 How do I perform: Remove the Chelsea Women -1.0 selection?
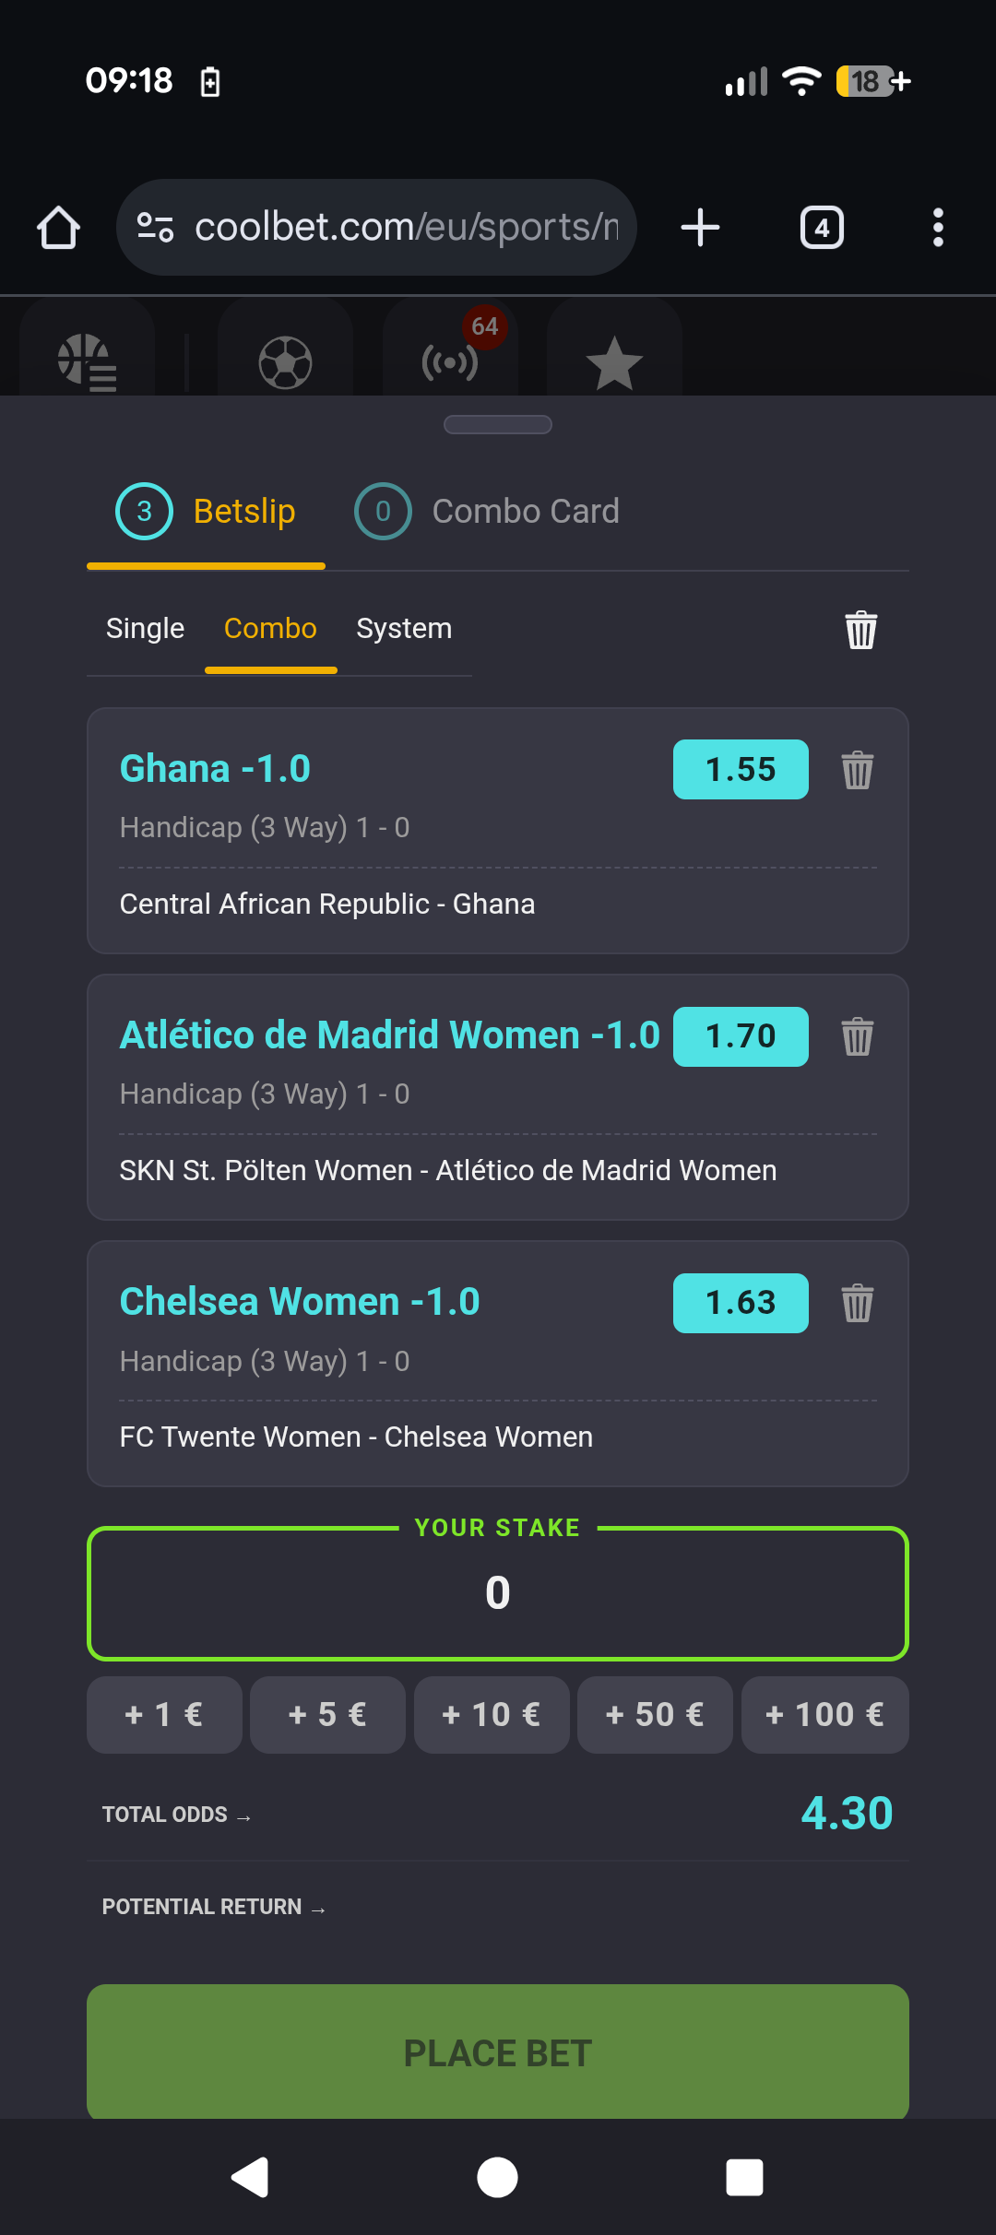tap(857, 1303)
